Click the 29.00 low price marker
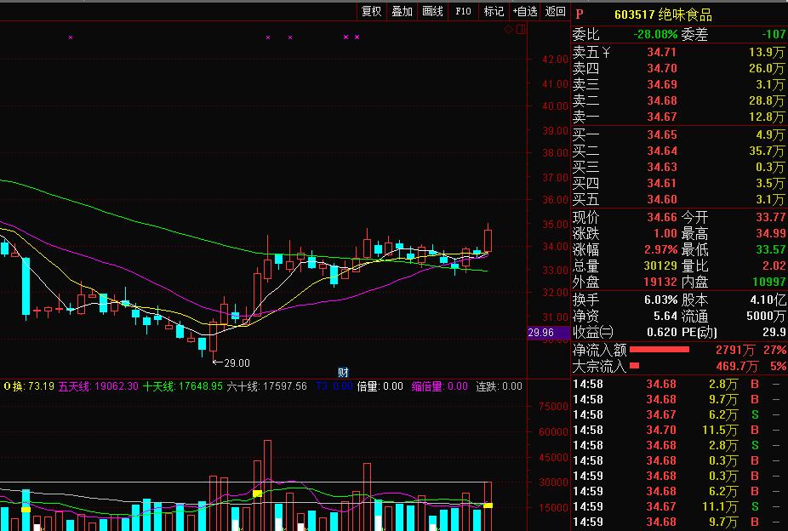This screenshot has width=788, height=531. click(x=236, y=363)
